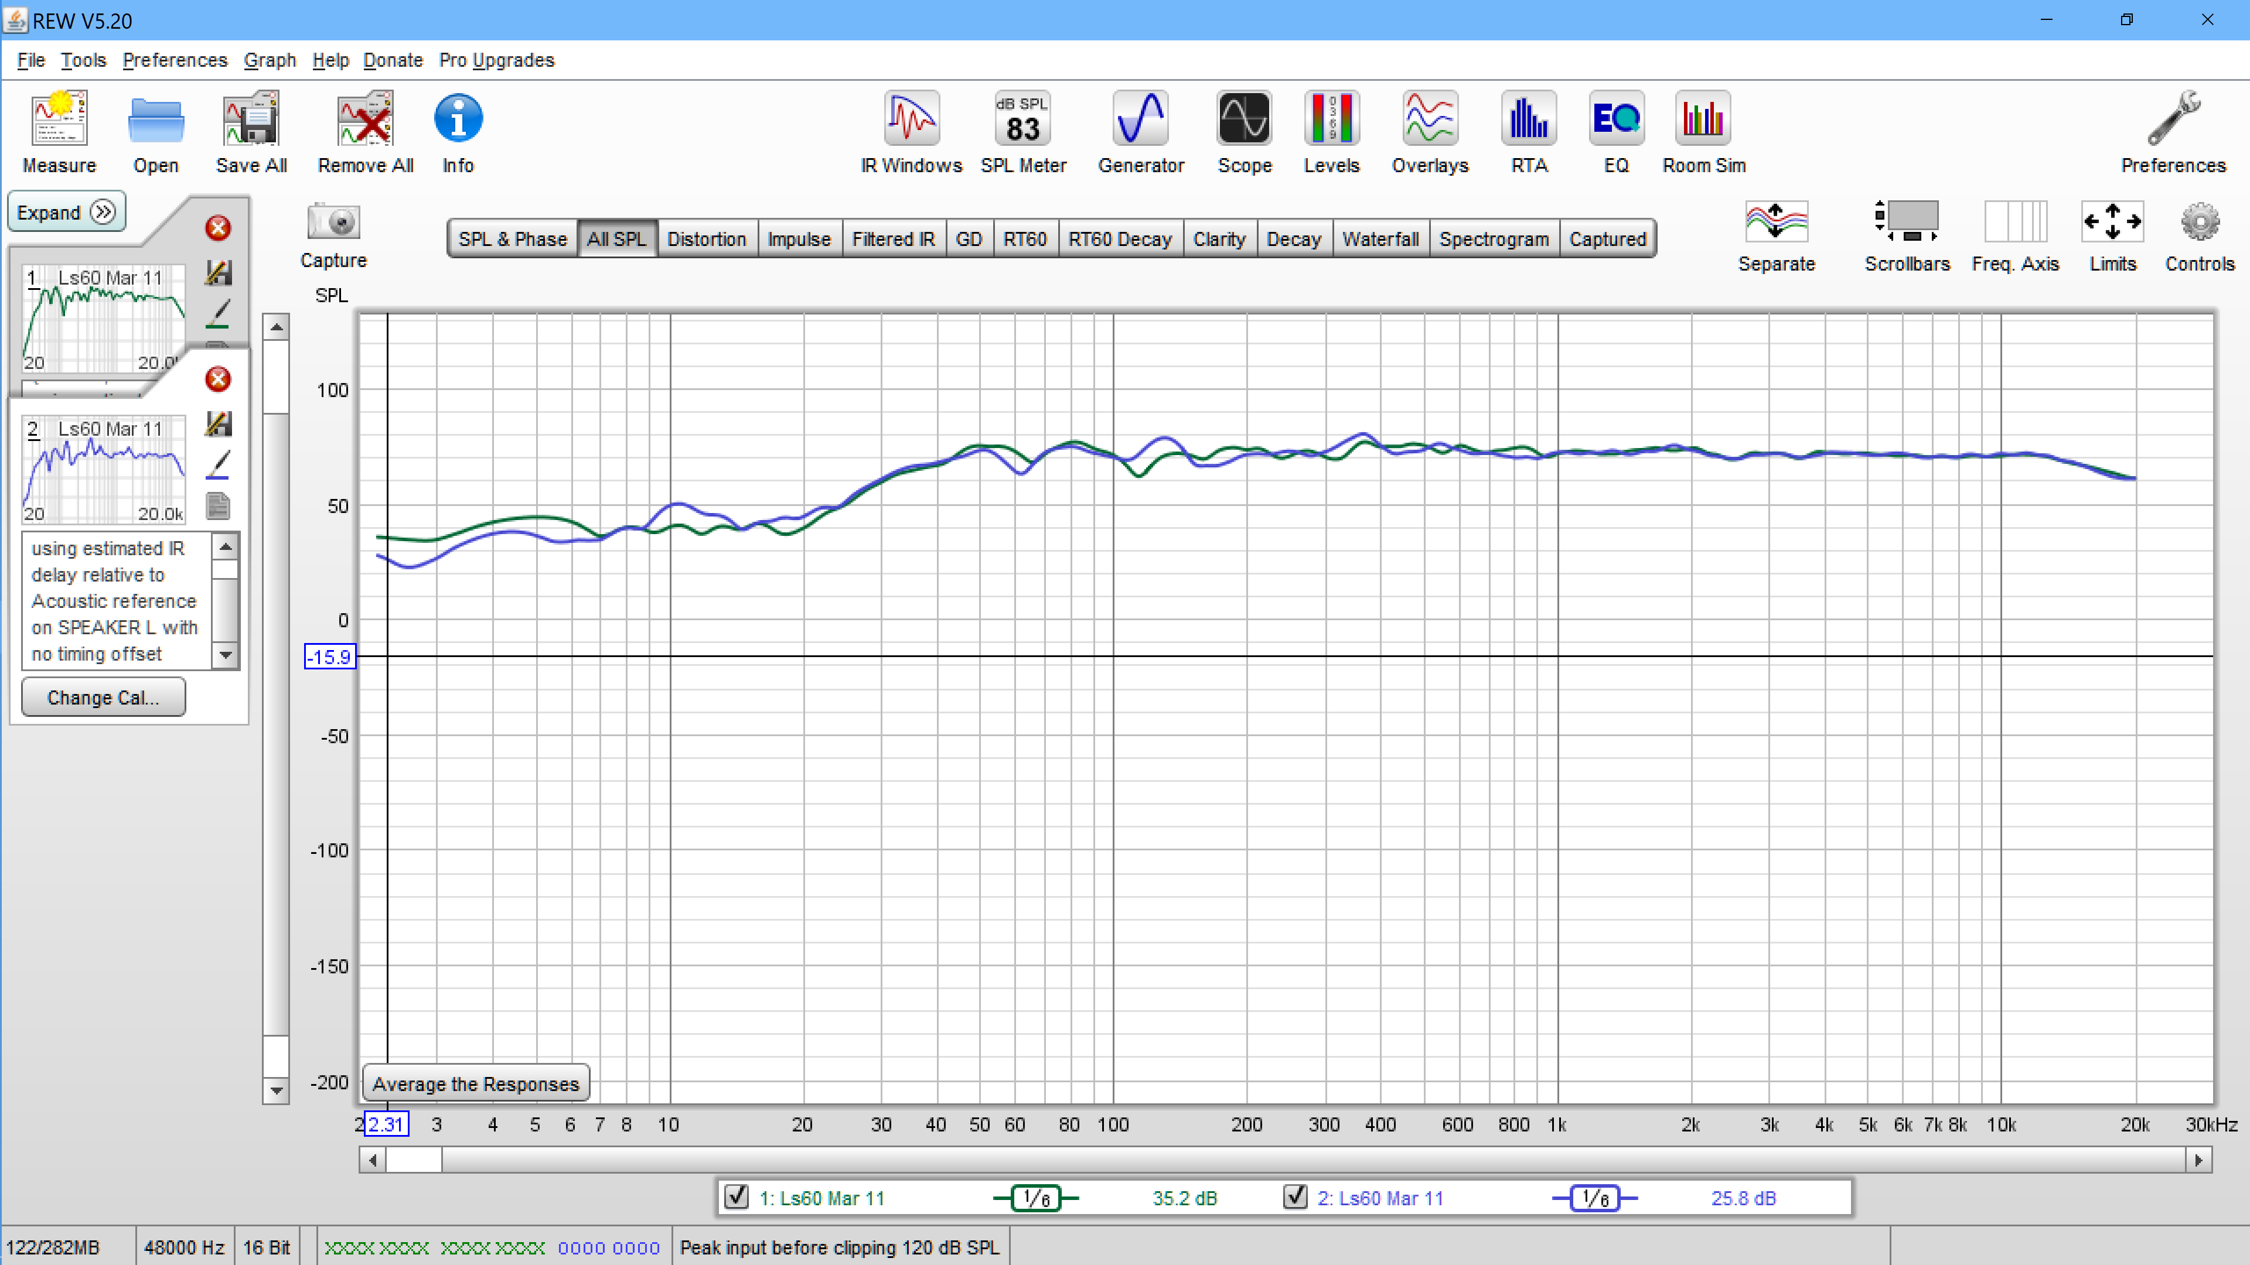This screenshot has width=2250, height=1265.
Task: Open Preferences wrench icon
Action: click(x=2174, y=119)
